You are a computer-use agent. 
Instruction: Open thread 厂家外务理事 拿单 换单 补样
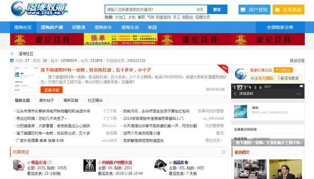pyautogui.click(x=40, y=140)
